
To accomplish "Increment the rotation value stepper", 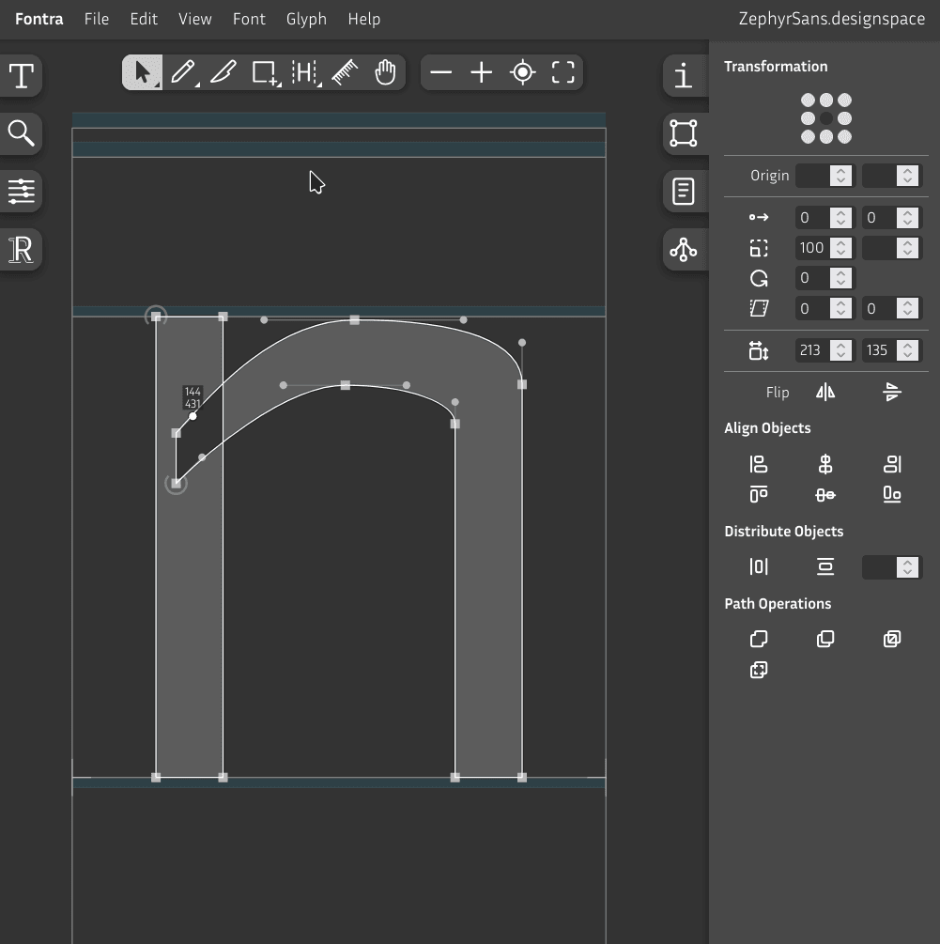I will [x=841, y=273].
